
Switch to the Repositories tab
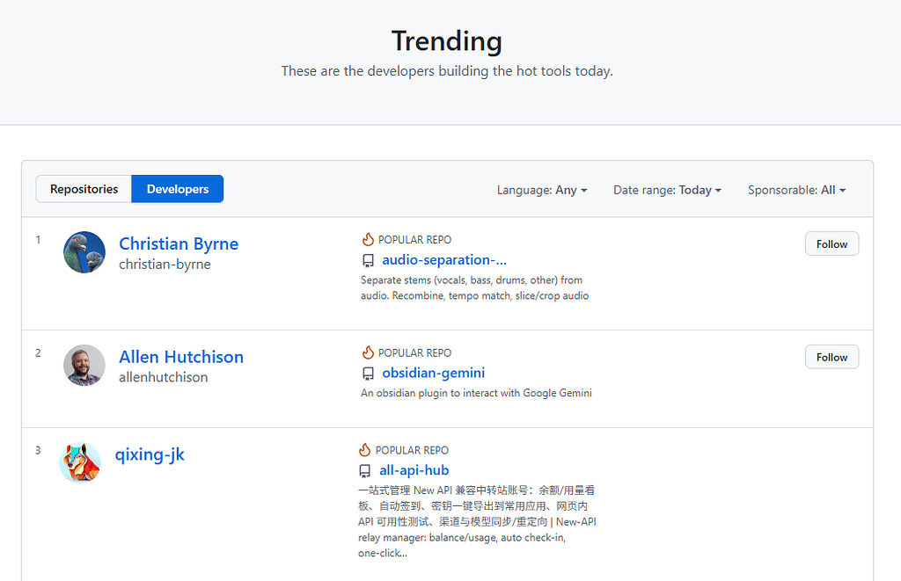point(84,189)
